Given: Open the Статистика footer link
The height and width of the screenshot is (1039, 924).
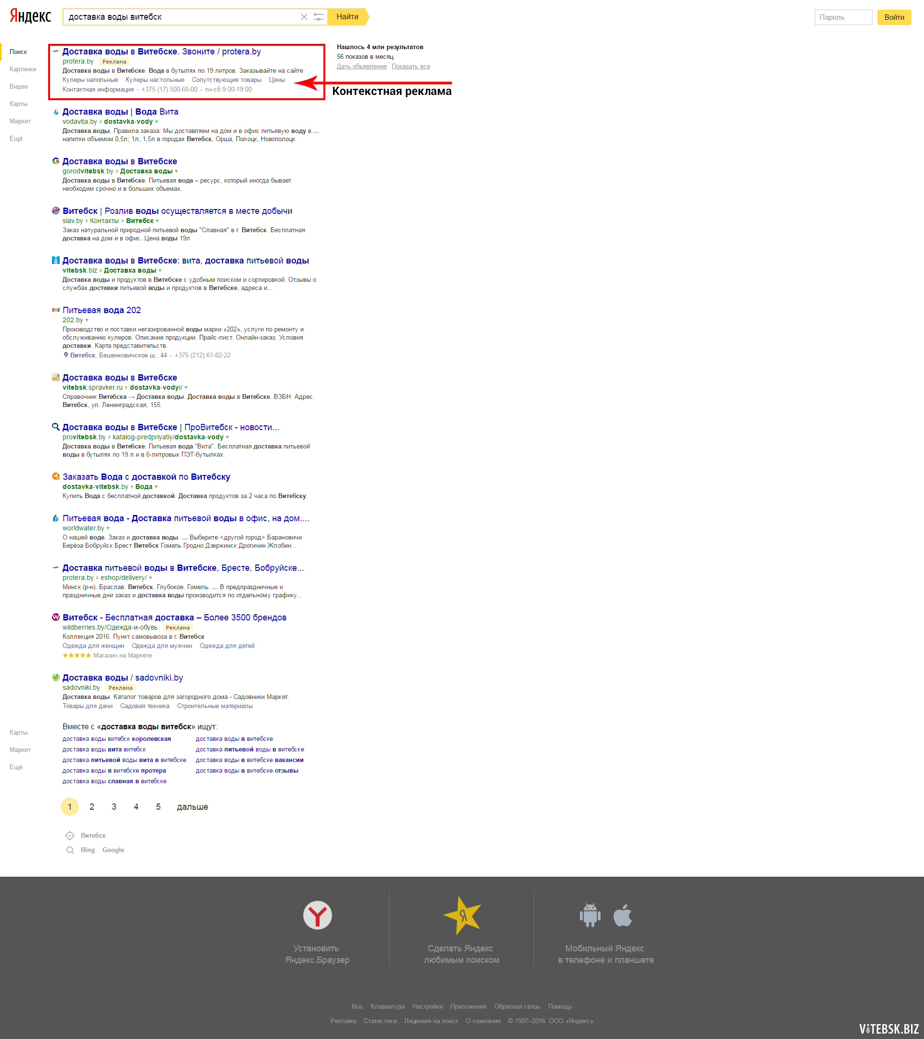Looking at the screenshot, I should pyautogui.click(x=380, y=1021).
